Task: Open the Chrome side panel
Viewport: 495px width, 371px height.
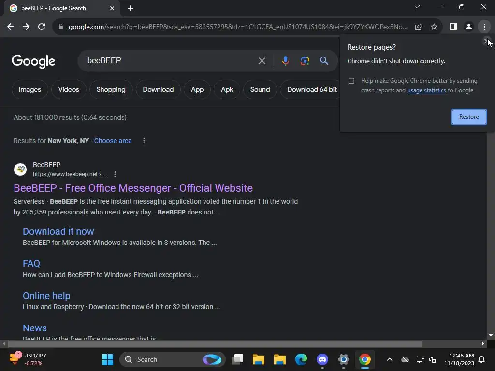Action: pos(453,27)
